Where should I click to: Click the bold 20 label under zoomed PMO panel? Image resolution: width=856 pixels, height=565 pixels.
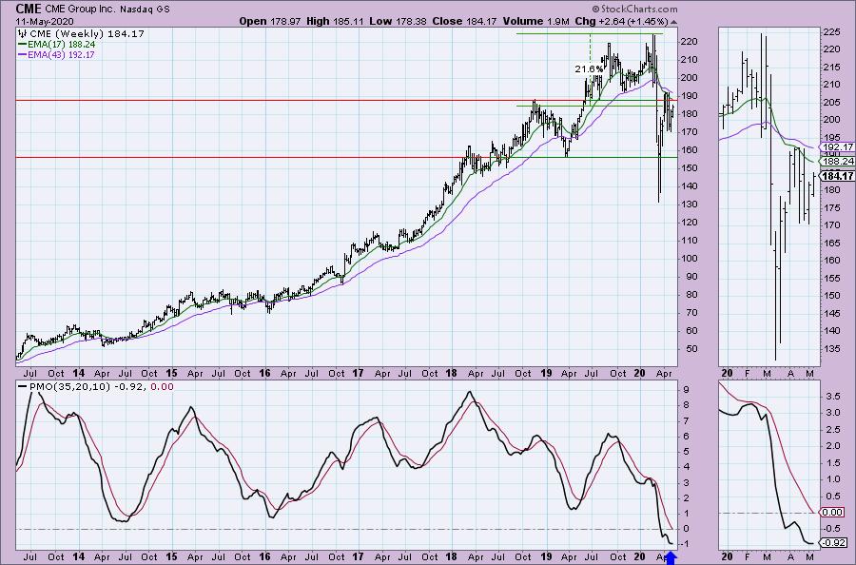pos(727,556)
